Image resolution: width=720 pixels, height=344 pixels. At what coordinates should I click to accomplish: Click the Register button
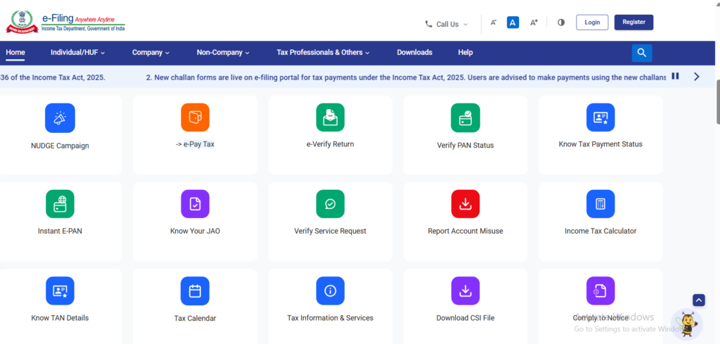(634, 23)
